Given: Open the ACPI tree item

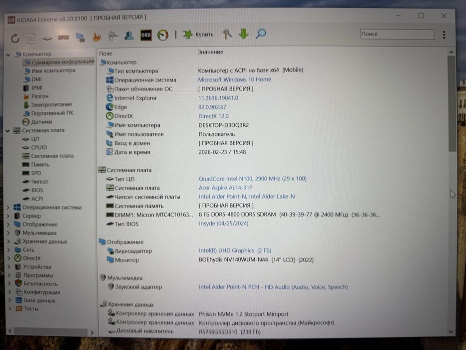Looking at the screenshot, I should coord(32,199).
